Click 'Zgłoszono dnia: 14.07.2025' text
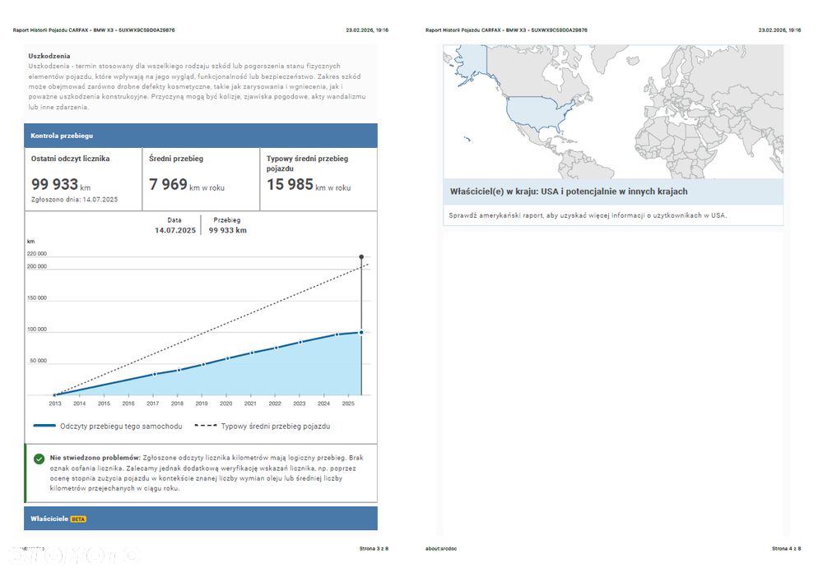Screen dimensions: 823x572 point(75,200)
